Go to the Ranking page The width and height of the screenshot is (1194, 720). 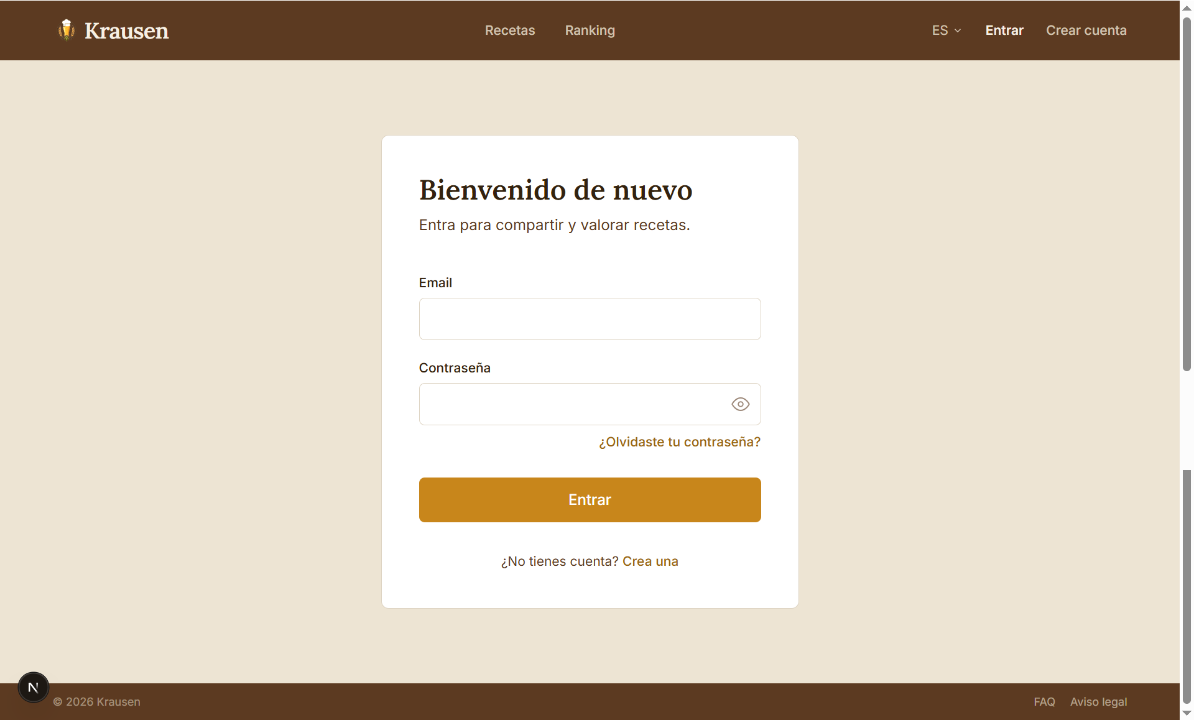pos(590,30)
